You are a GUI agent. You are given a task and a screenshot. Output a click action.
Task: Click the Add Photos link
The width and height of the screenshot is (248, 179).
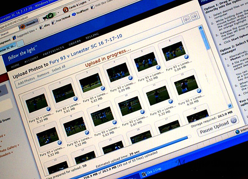[26, 81]
